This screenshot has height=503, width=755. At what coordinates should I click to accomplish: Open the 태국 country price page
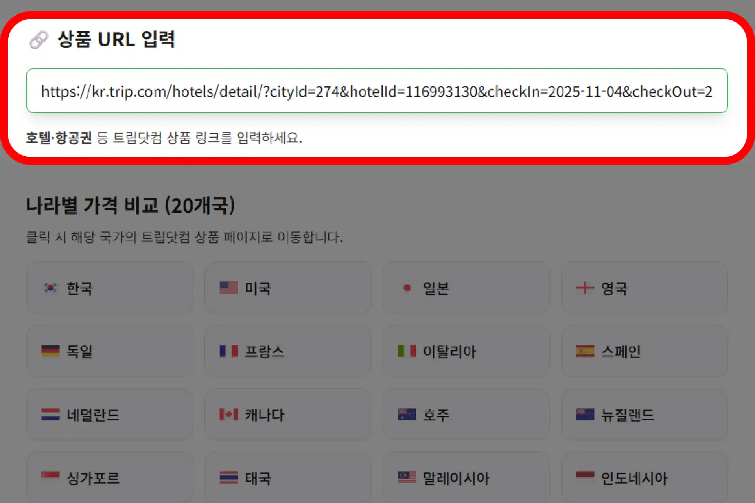pyautogui.click(x=287, y=478)
